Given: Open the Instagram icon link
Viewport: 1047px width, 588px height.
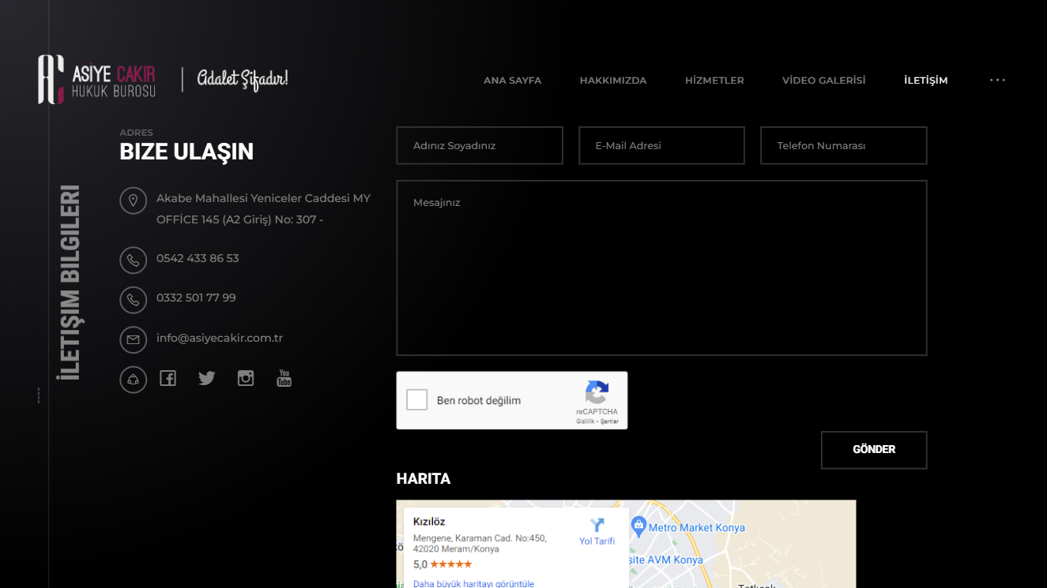Looking at the screenshot, I should pos(246,379).
